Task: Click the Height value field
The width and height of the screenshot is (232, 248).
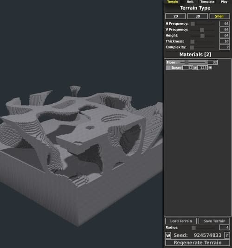Action: (225, 35)
